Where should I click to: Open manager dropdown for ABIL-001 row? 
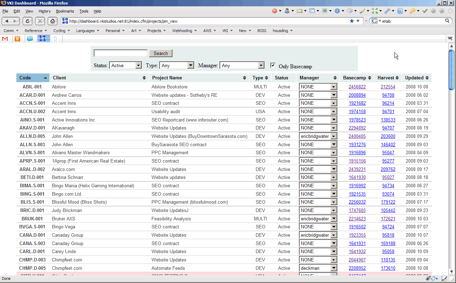(318, 87)
